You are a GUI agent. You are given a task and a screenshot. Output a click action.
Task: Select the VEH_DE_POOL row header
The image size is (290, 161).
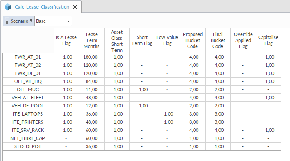[28, 106]
